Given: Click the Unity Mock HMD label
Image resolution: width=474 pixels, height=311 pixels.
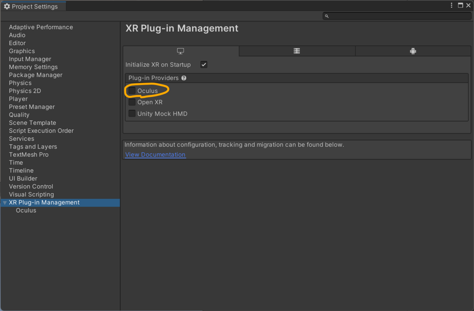Looking at the screenshot, I should 162,114.
